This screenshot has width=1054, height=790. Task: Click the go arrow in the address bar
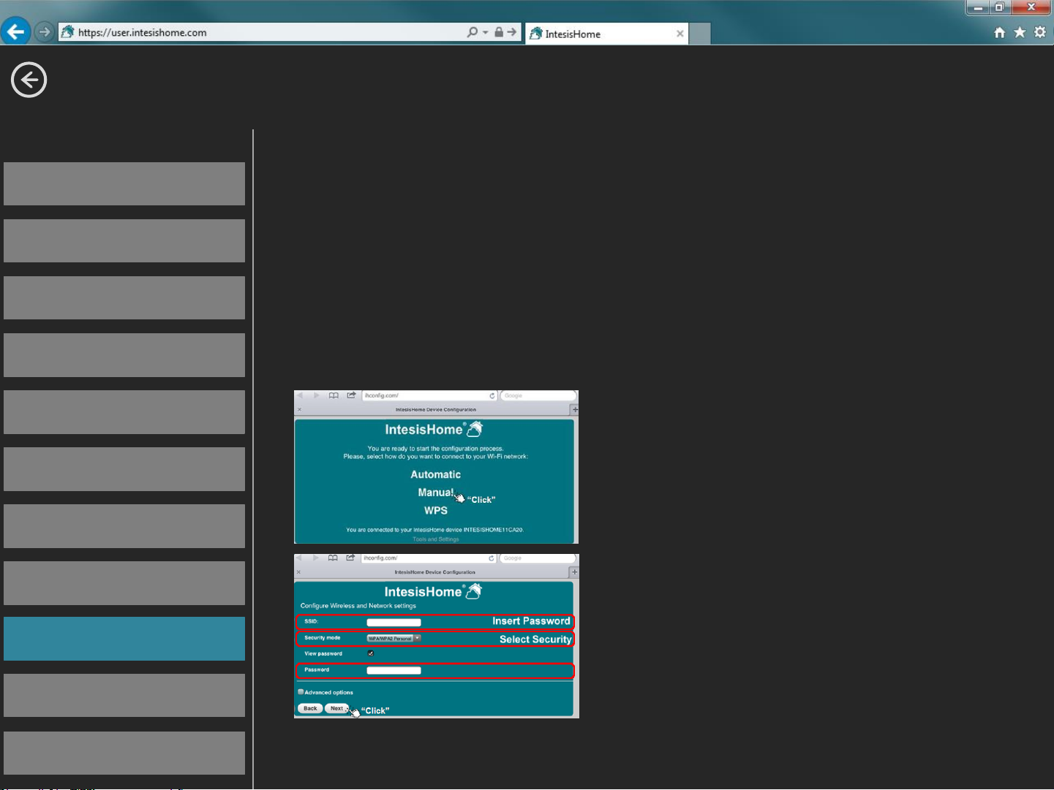tap(512, 32)
